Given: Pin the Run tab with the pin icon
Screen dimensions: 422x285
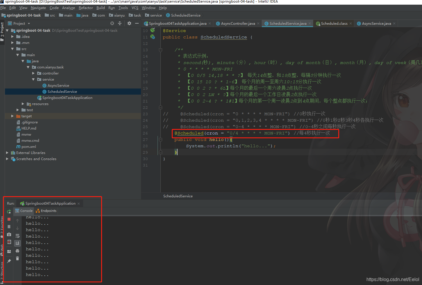Looking at the screenshot, I should coord(9,261).
